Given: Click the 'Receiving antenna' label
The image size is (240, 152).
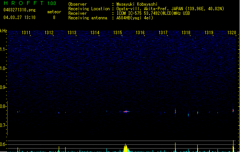Looking at the screenshot, I should tap(88, 18).
